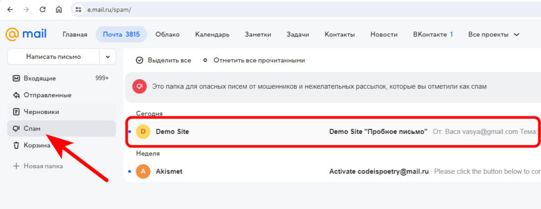Open the Отправленные folder
541x209 pixels.
click(x=61, y=95)
